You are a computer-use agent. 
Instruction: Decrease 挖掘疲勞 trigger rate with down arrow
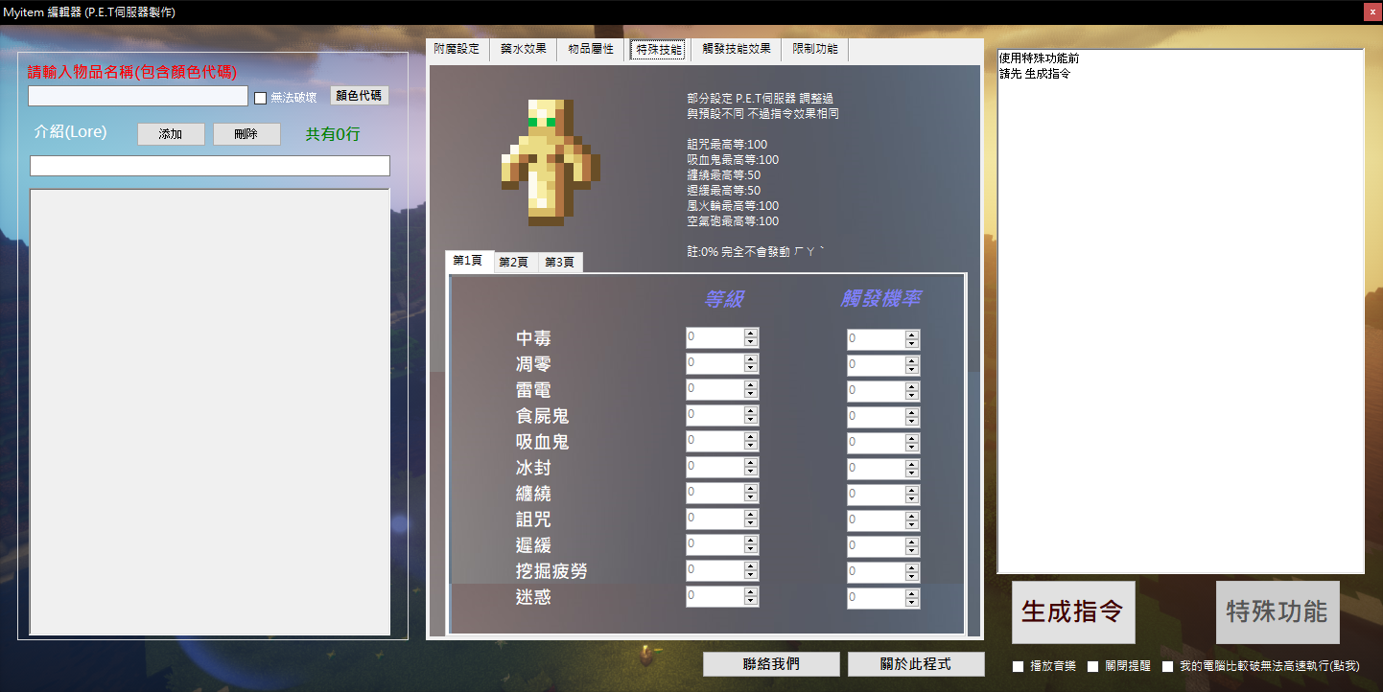pyautogui.click(x=912, y=576)
